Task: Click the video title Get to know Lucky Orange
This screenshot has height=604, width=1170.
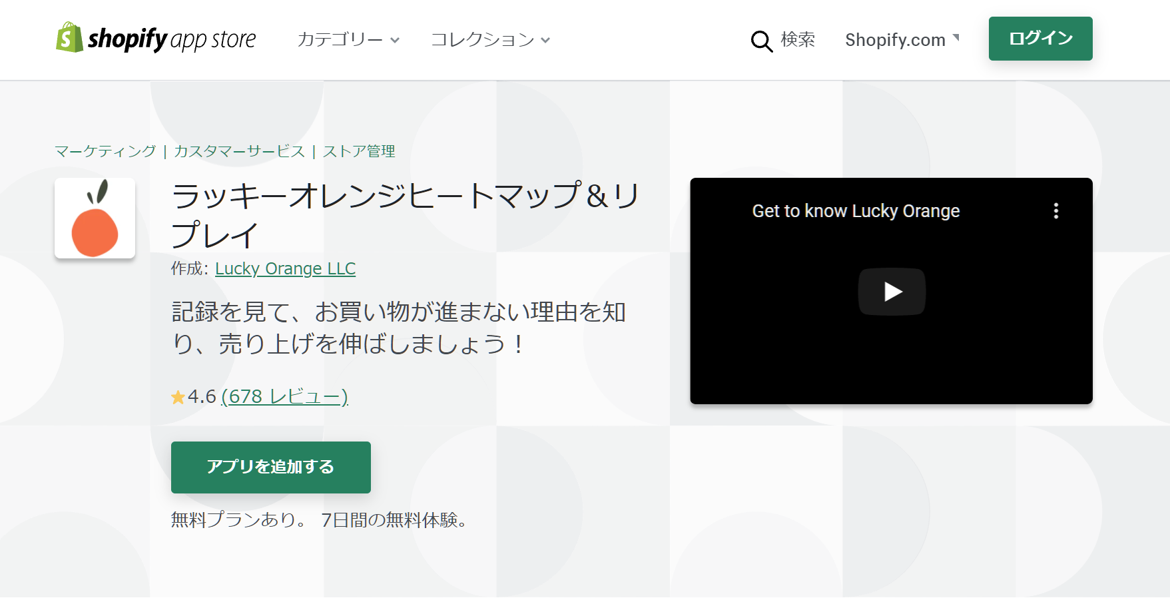Action: [x=856, y=211]
